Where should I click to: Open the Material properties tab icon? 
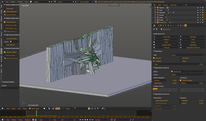(178, 25)
